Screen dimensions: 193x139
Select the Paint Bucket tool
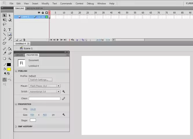coord(10,48)
